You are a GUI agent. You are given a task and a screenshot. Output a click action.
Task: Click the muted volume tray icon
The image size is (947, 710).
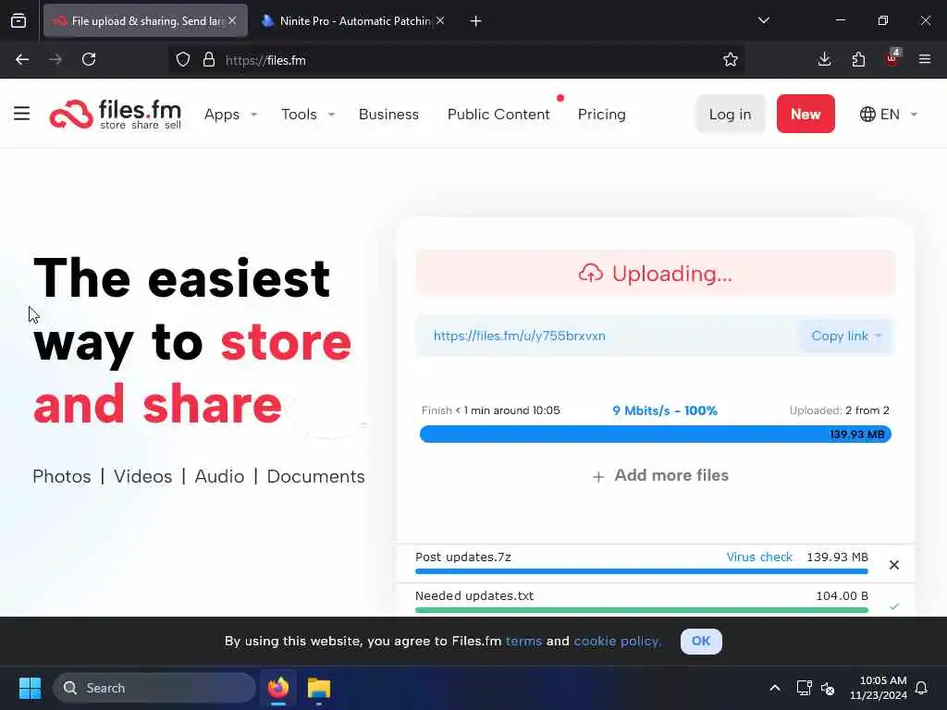828,688
